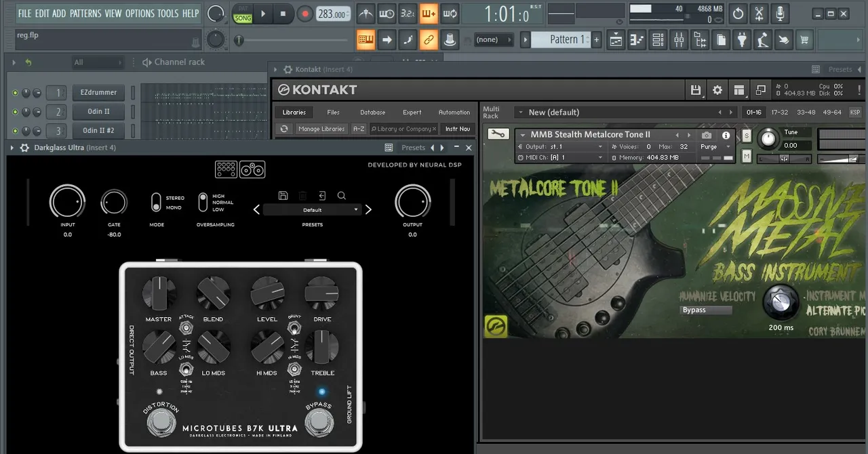Toggle PAT/SONG mode switch
868x454 pixels.
pyautogui.click(x=242, y=14)
